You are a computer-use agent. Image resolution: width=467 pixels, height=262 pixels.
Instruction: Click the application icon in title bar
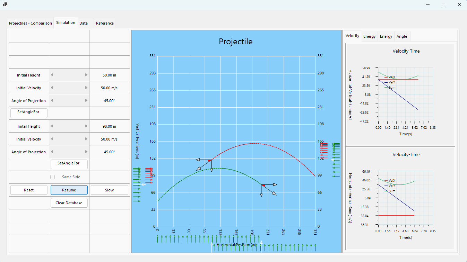5,4
